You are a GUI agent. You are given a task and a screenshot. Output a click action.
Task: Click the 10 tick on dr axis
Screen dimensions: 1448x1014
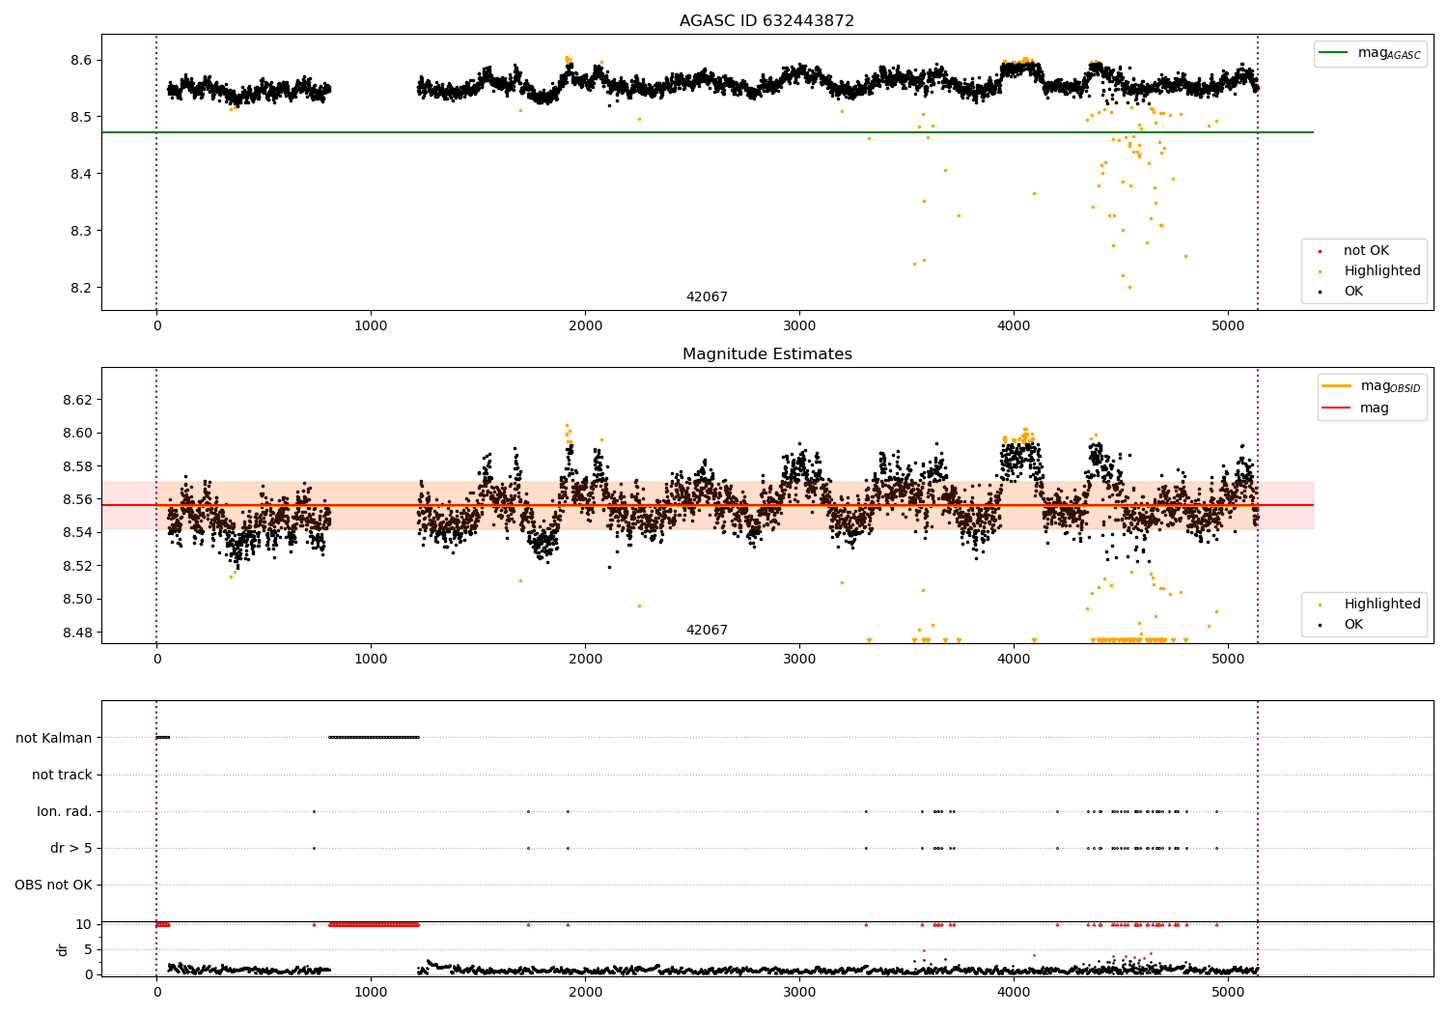84,924
